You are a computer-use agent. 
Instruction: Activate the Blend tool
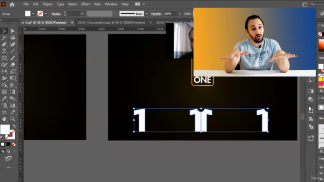point(13,99)
